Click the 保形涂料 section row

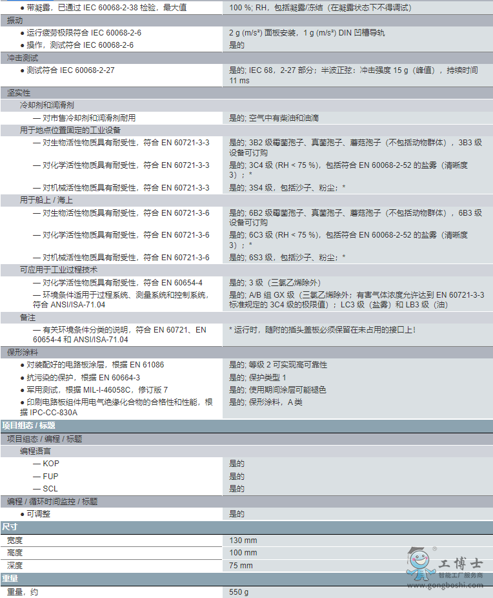(23, 353)
